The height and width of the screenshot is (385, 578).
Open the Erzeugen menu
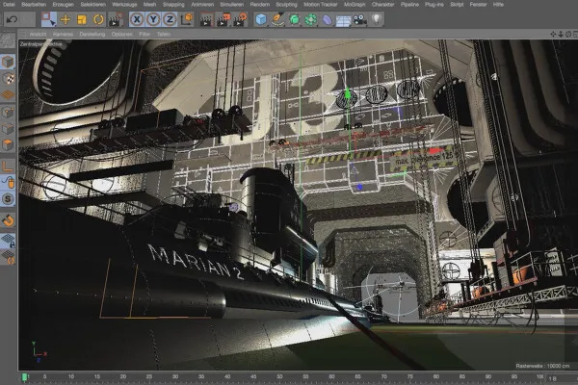coord(63,5)
